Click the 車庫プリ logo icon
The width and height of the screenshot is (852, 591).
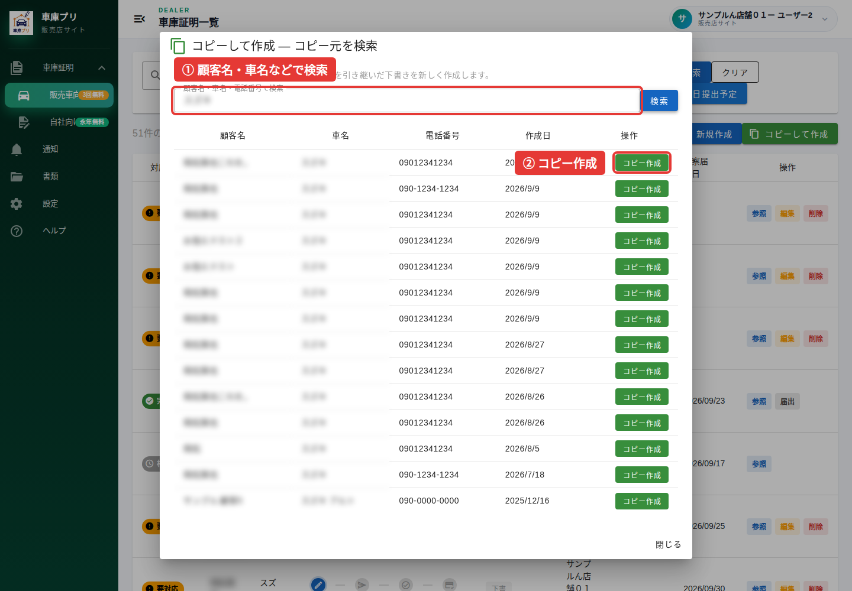point(21,22)
